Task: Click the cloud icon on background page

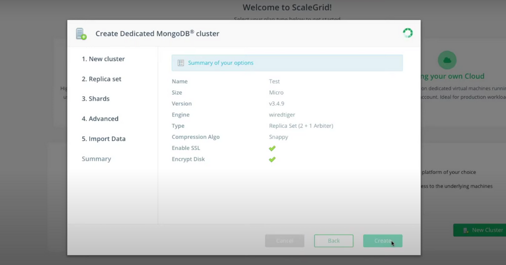Action: pyautogui.click(x=447, y=60)
